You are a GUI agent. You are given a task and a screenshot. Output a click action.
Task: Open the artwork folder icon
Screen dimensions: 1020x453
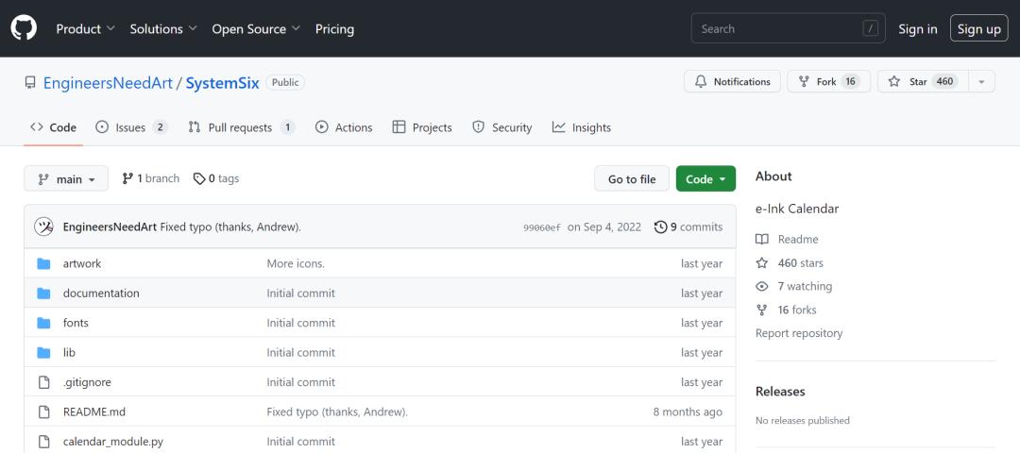pyautogui.click(x=43, y=264)
